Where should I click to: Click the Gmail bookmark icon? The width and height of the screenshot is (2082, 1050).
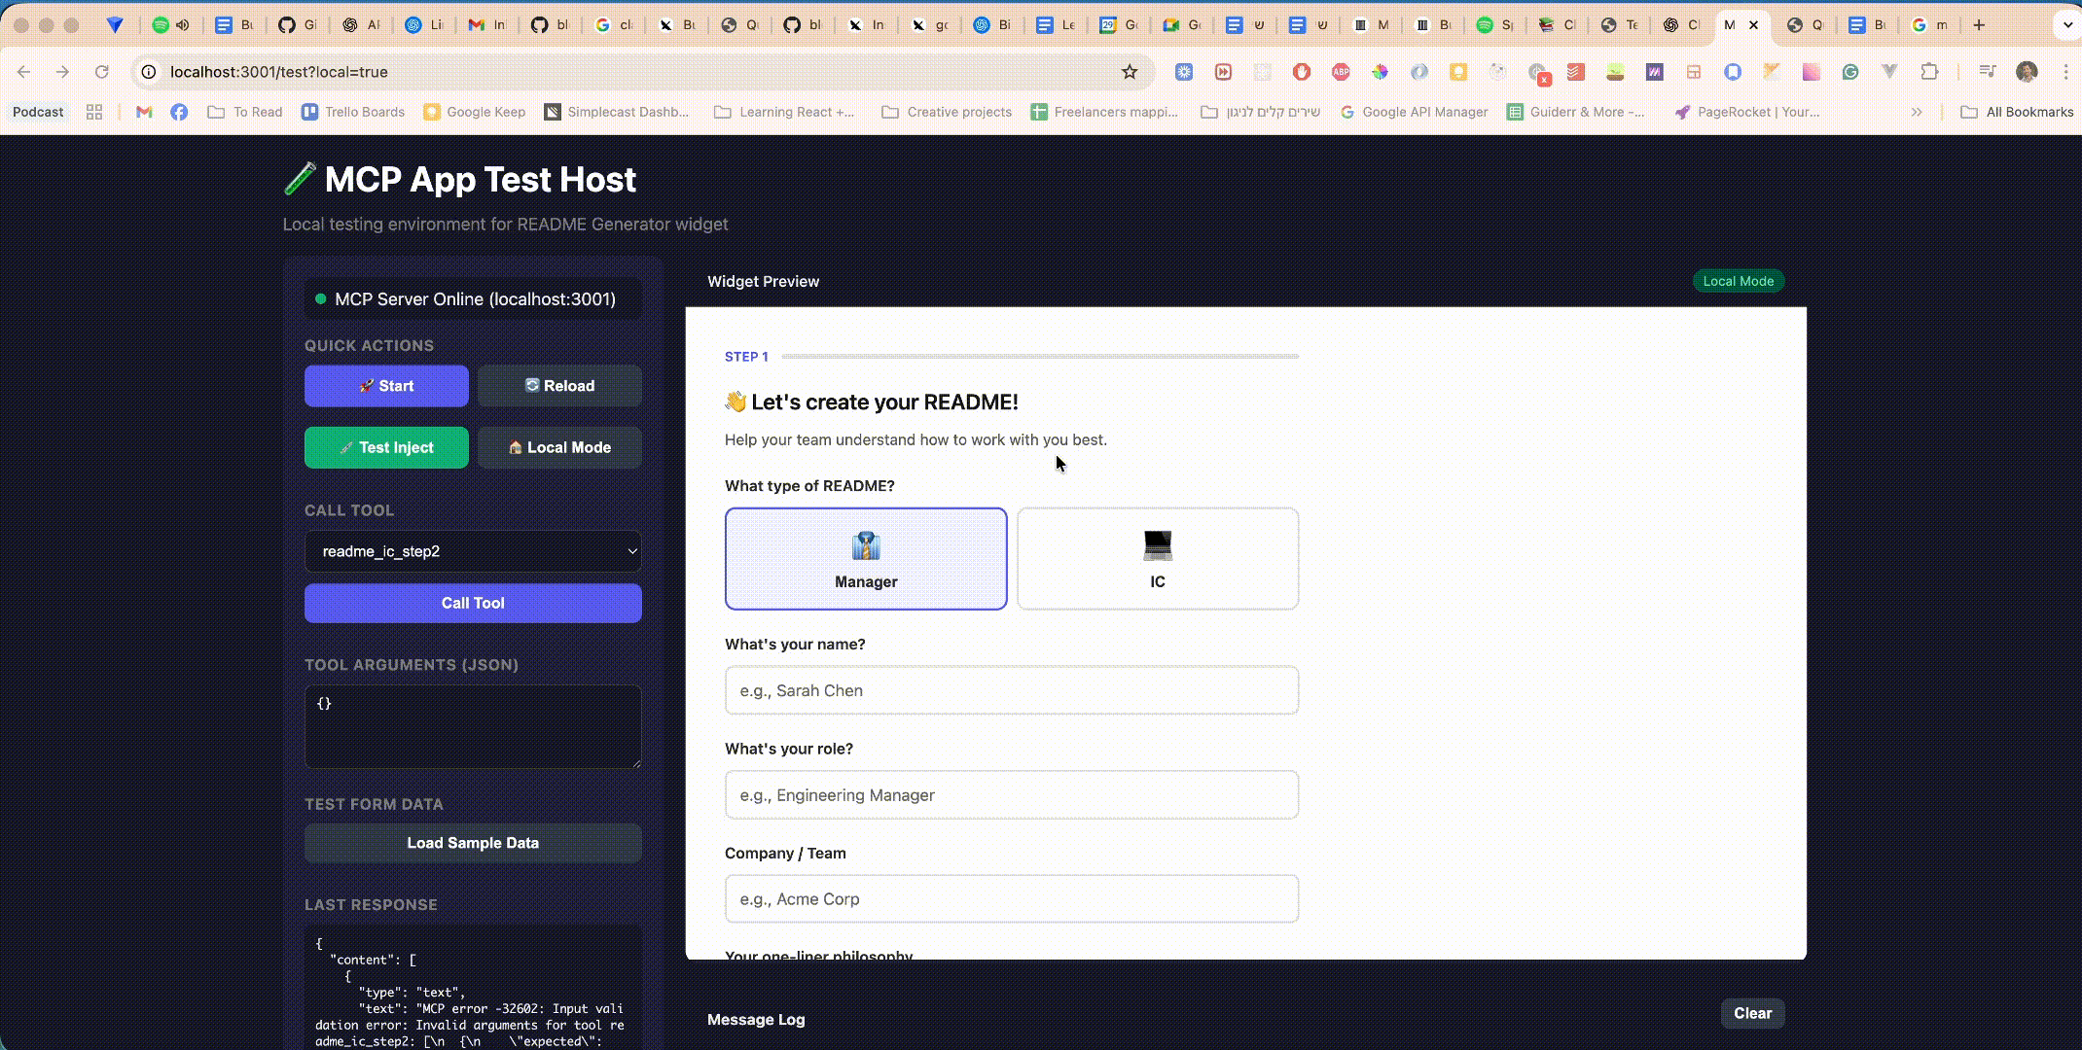tap(144, 112)
